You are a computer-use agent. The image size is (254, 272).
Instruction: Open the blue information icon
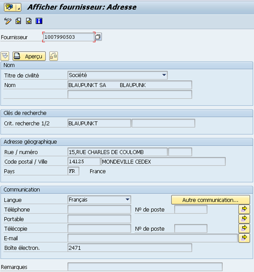[39, 21]
